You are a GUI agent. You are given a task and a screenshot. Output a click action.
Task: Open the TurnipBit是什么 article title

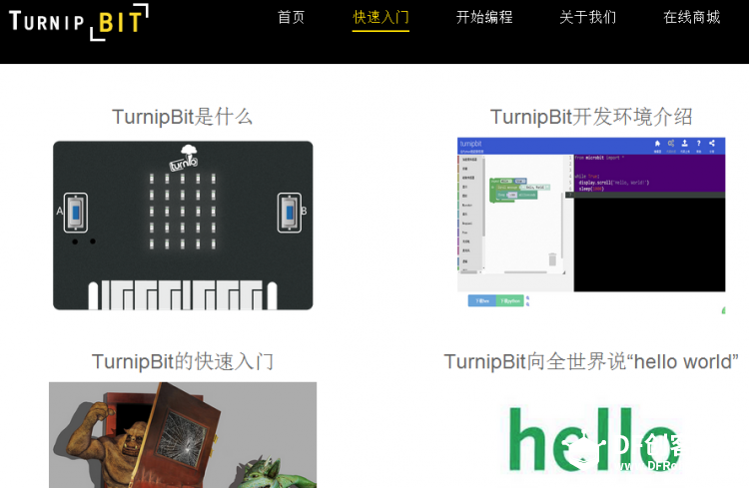(183, 117)
